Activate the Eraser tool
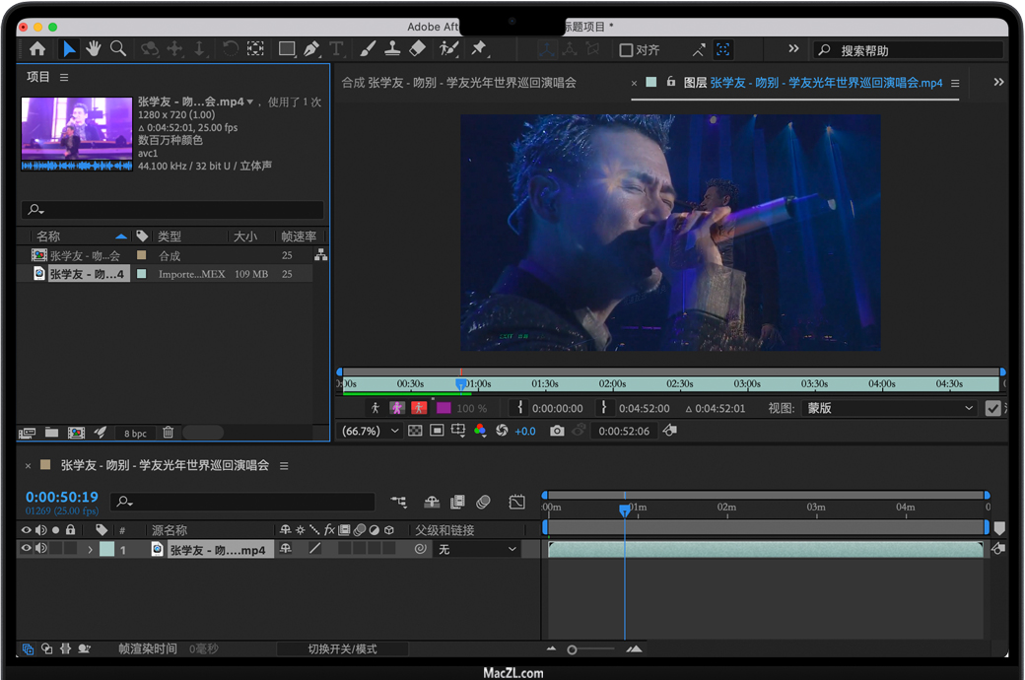1025x680 pixels. click(x=417, y=48)
